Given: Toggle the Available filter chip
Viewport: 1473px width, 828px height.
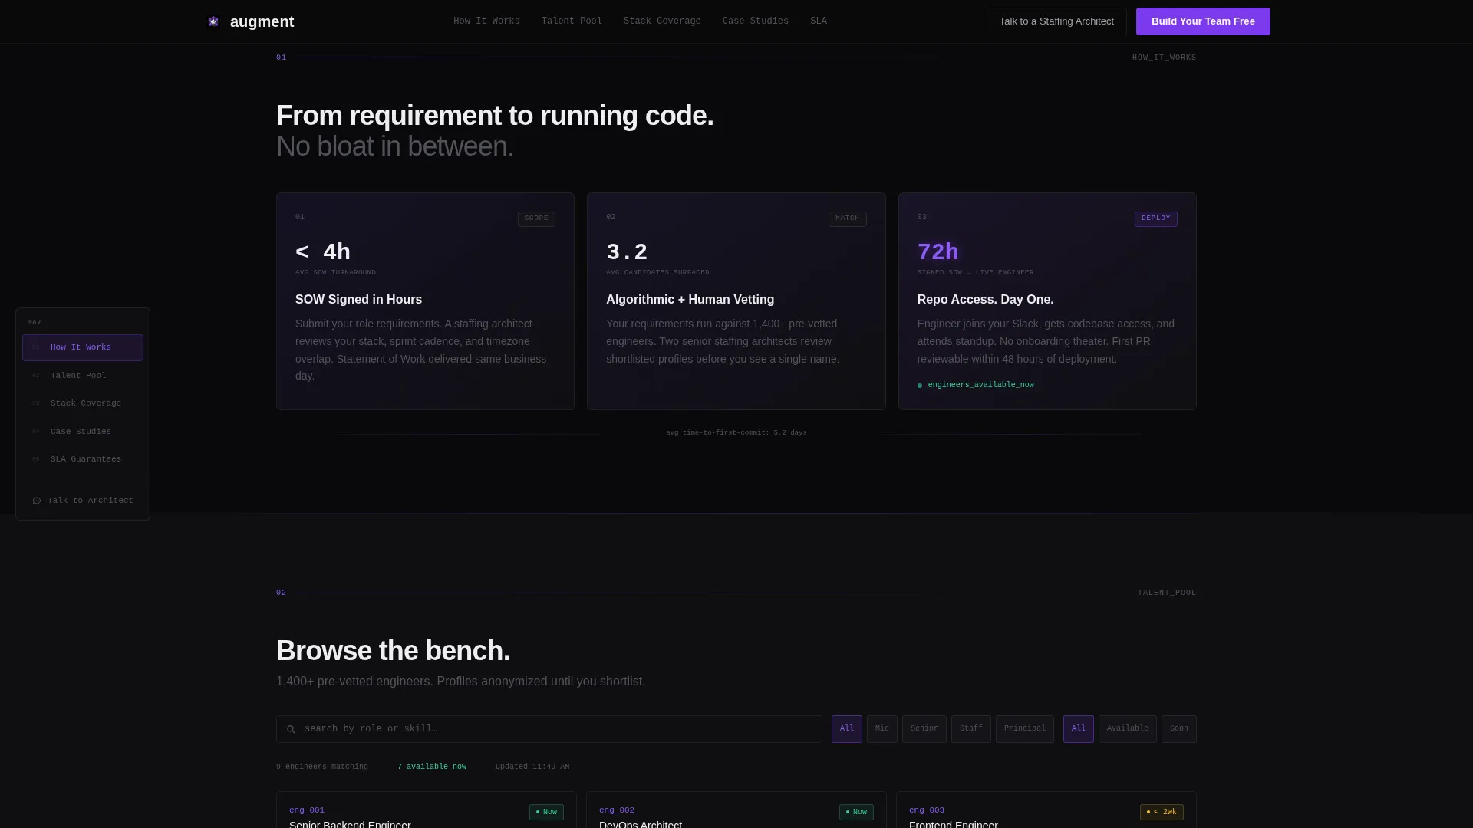Looking at the screenshot, I should [x=1127, y=729].
